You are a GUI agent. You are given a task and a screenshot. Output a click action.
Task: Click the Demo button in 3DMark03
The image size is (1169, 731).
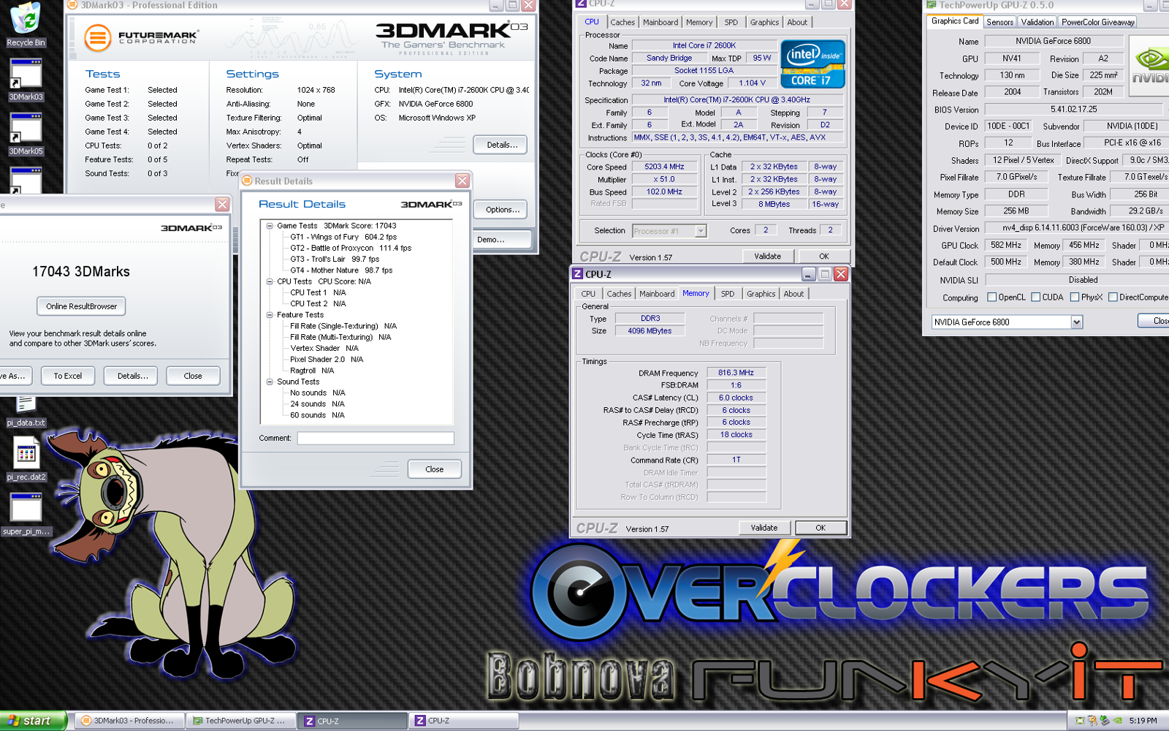502,240
